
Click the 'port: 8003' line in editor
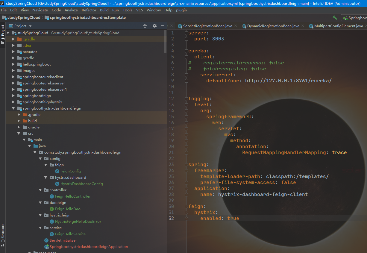tap(209, 39)
